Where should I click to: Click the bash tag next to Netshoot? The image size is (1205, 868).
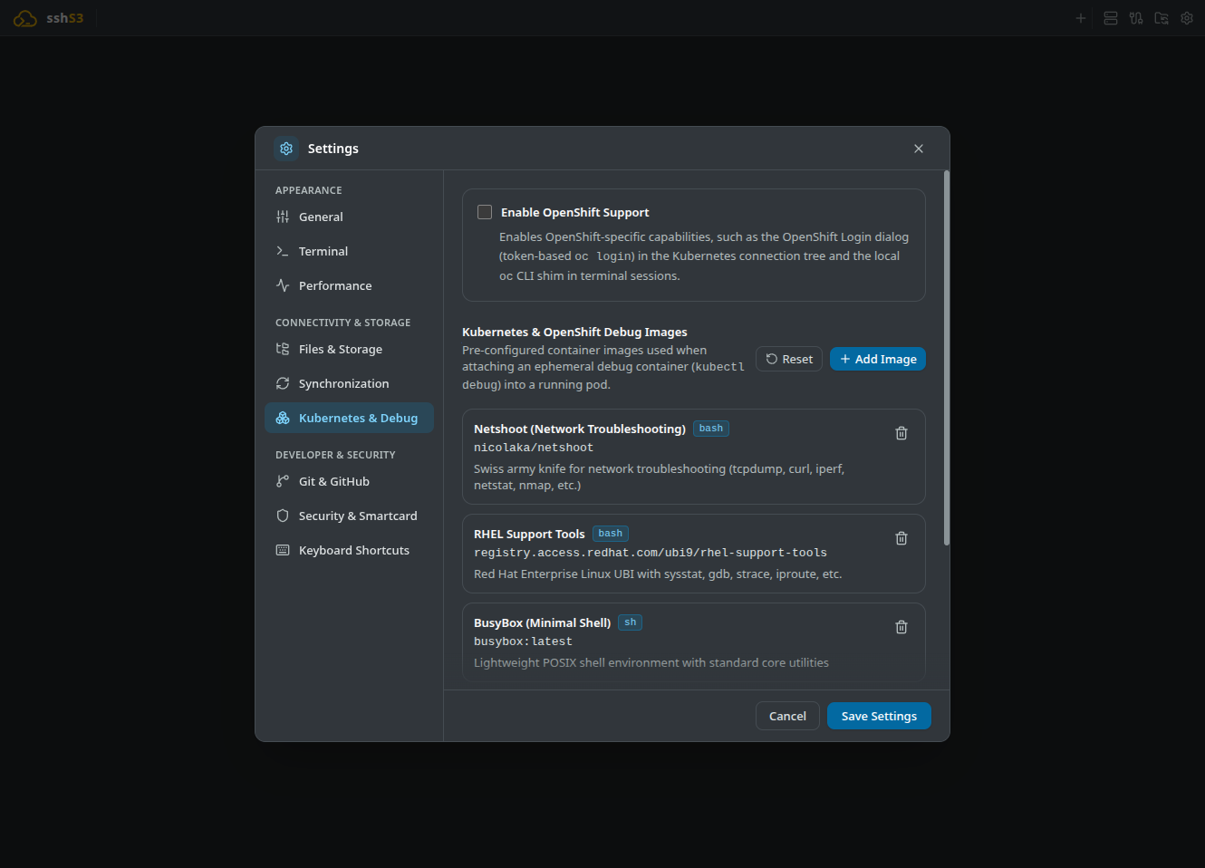click(711, 429)
